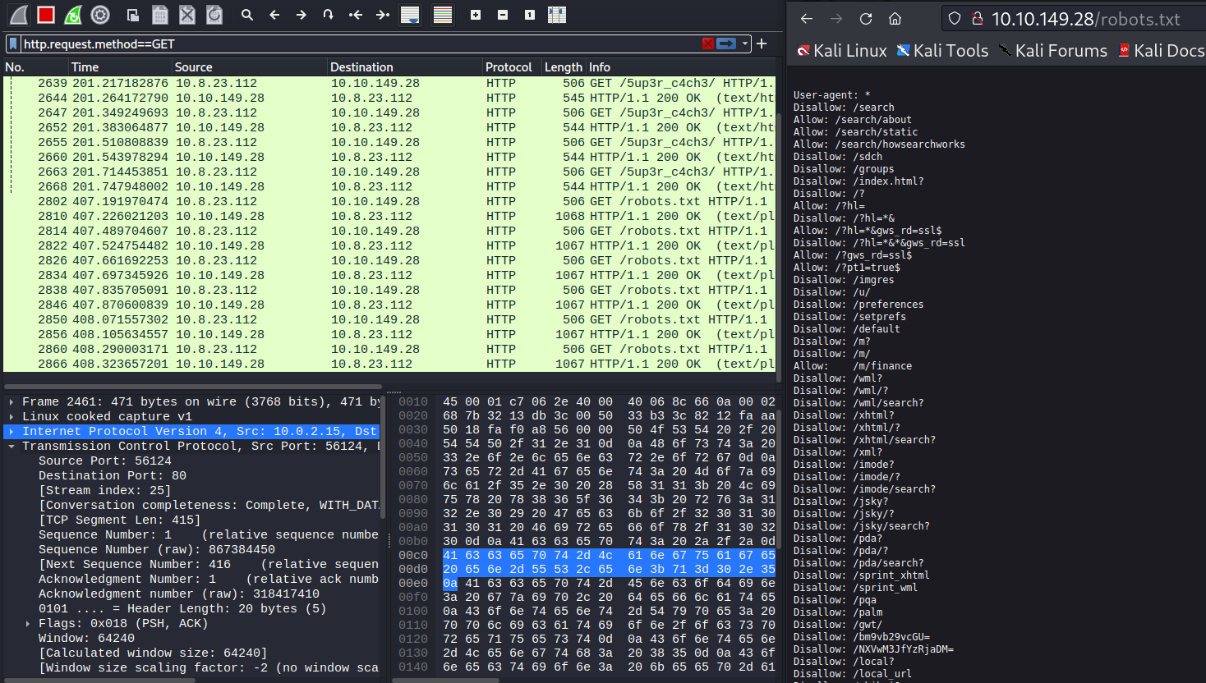Open display filter history dropdown
This screenshot has height=683, width=1206.
pyautogui.click(x=745, y=44)
